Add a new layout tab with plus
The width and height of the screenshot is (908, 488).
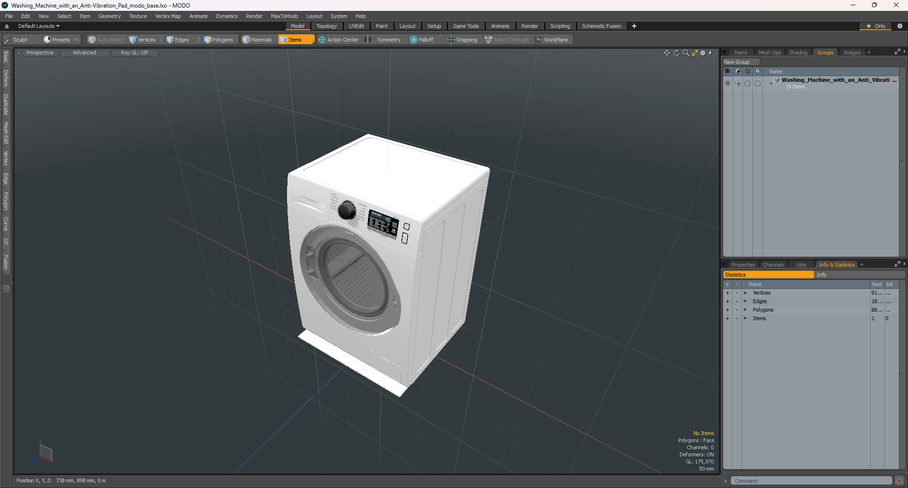pos(634,26)
